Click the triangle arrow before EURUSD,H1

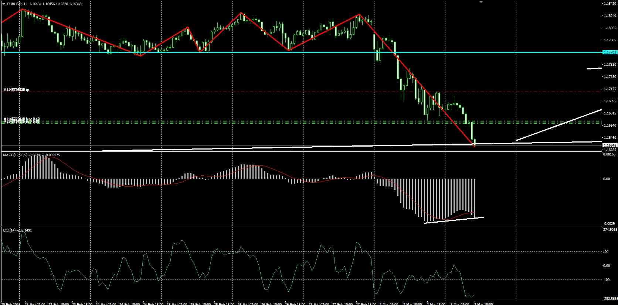pos(4,4)
